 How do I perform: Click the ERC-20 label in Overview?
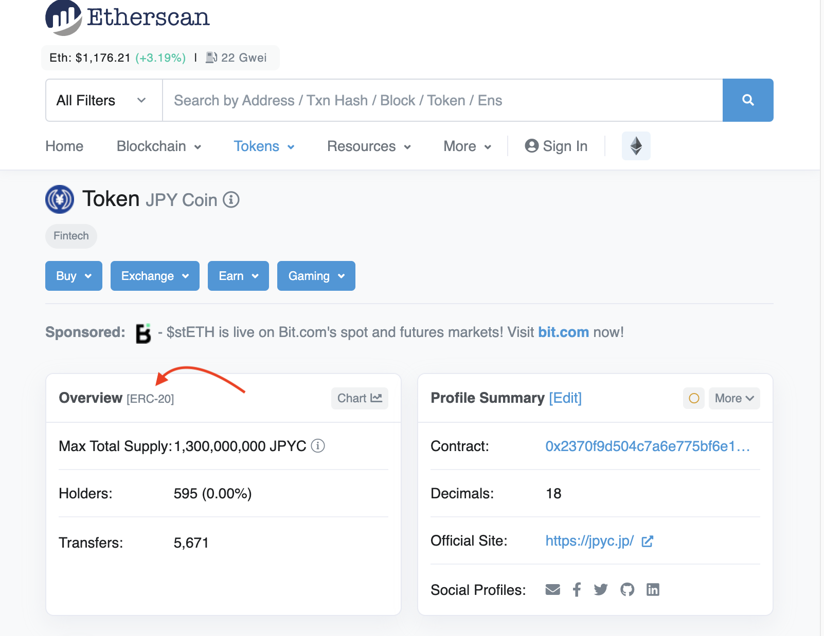[150, 399]
